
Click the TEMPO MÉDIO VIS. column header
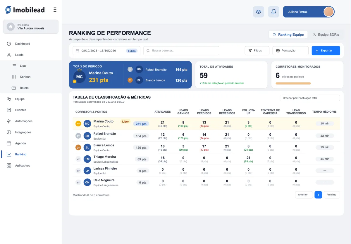point(325,112)
